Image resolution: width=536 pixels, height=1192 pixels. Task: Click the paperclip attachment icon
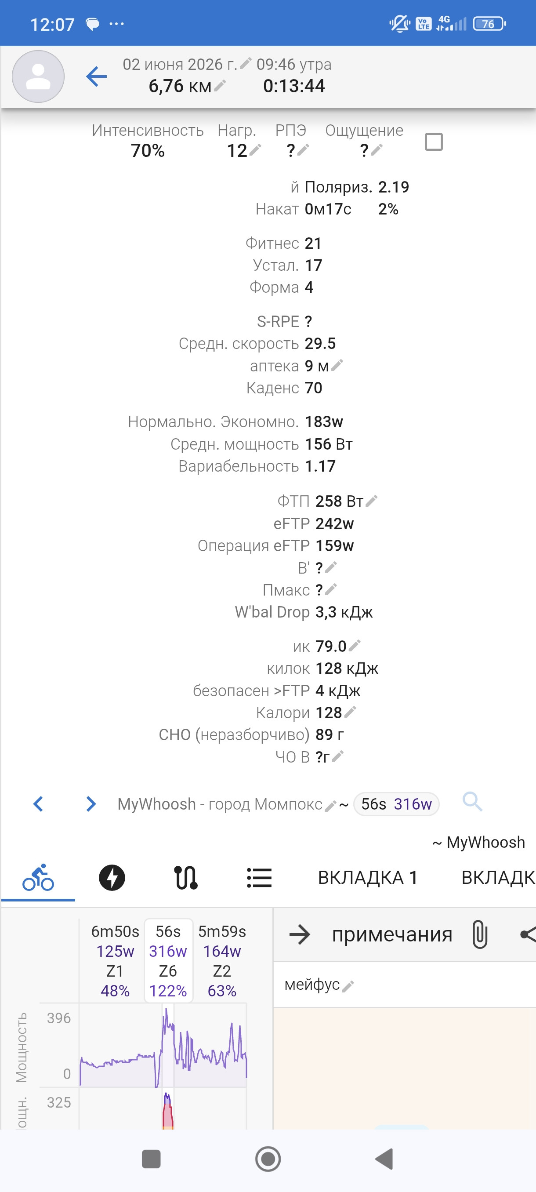480,935
